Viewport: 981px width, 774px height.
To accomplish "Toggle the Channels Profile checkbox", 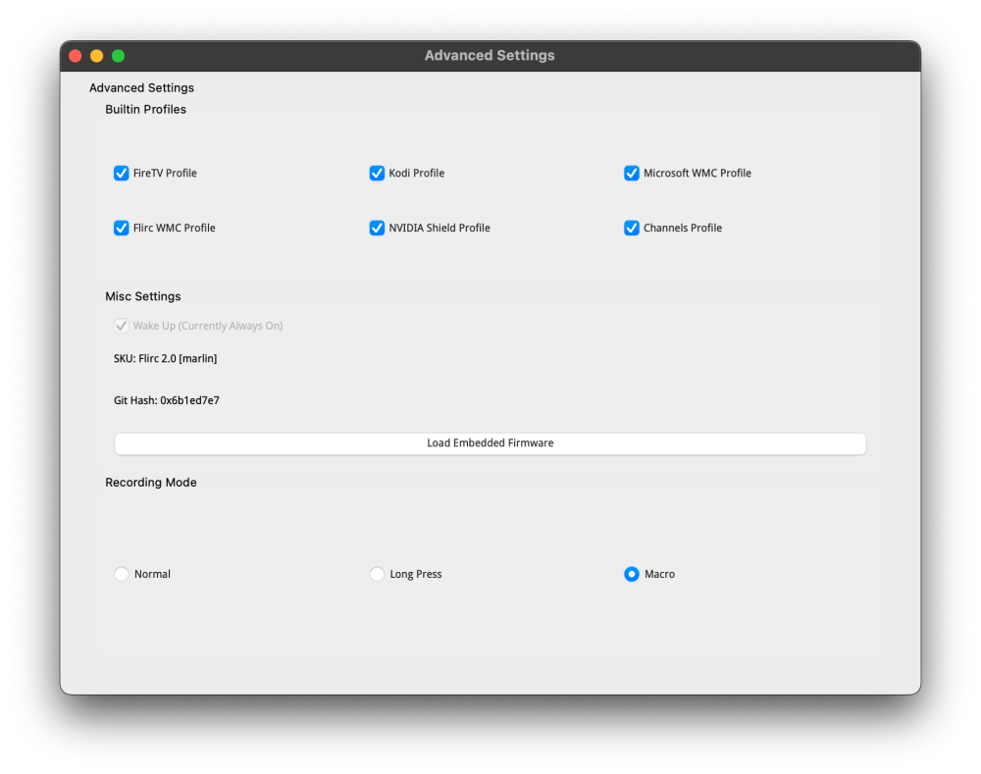I will click(631, 228).
